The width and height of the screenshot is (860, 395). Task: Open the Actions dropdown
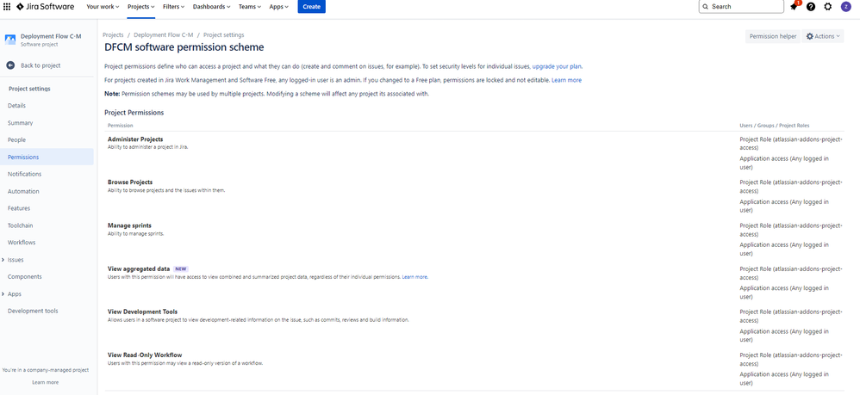tap(823, 36)
